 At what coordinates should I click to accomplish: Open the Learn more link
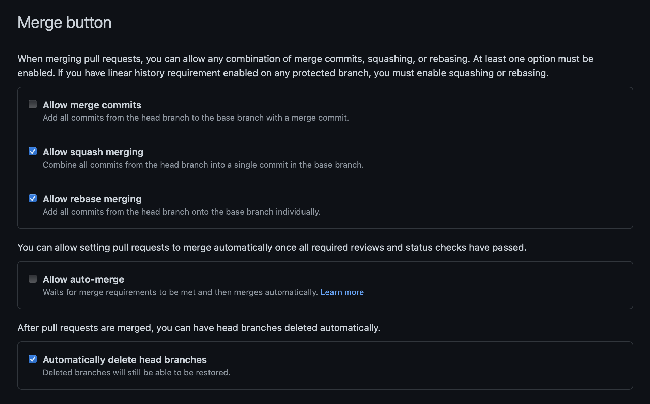pos(342,292)
